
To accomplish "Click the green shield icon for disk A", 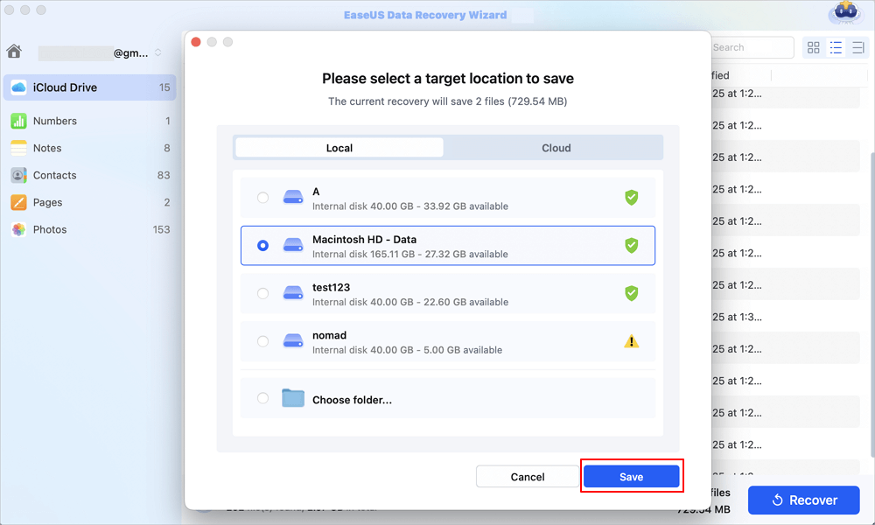I will (631, 198).
